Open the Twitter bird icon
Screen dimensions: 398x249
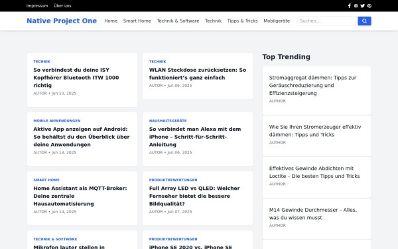(x=362, y=6)
